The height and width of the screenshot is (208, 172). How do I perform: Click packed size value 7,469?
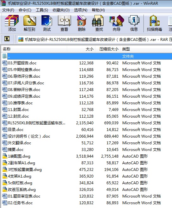click(x=113, y=110)
